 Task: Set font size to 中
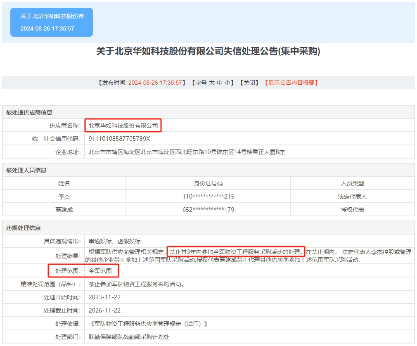tap(220, 83)
